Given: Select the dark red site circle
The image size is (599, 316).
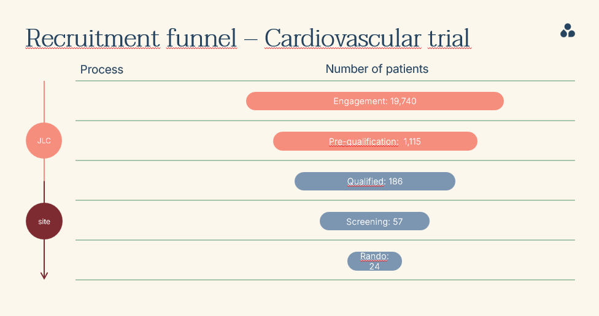Looking at the screenshot, I should tap(44, 221).
